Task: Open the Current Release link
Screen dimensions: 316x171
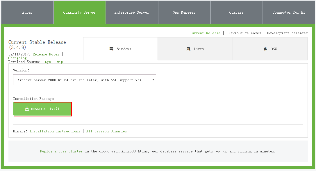Action: 205,33
